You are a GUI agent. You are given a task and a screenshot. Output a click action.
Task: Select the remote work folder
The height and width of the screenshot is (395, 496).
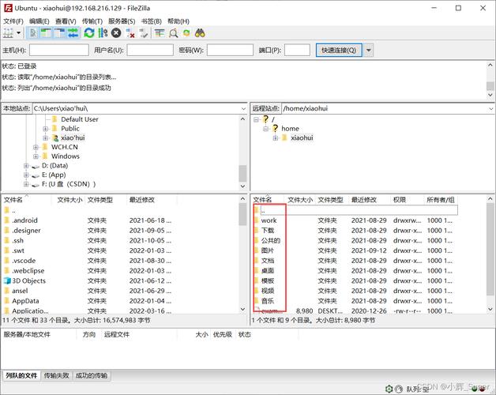point(269,220)
